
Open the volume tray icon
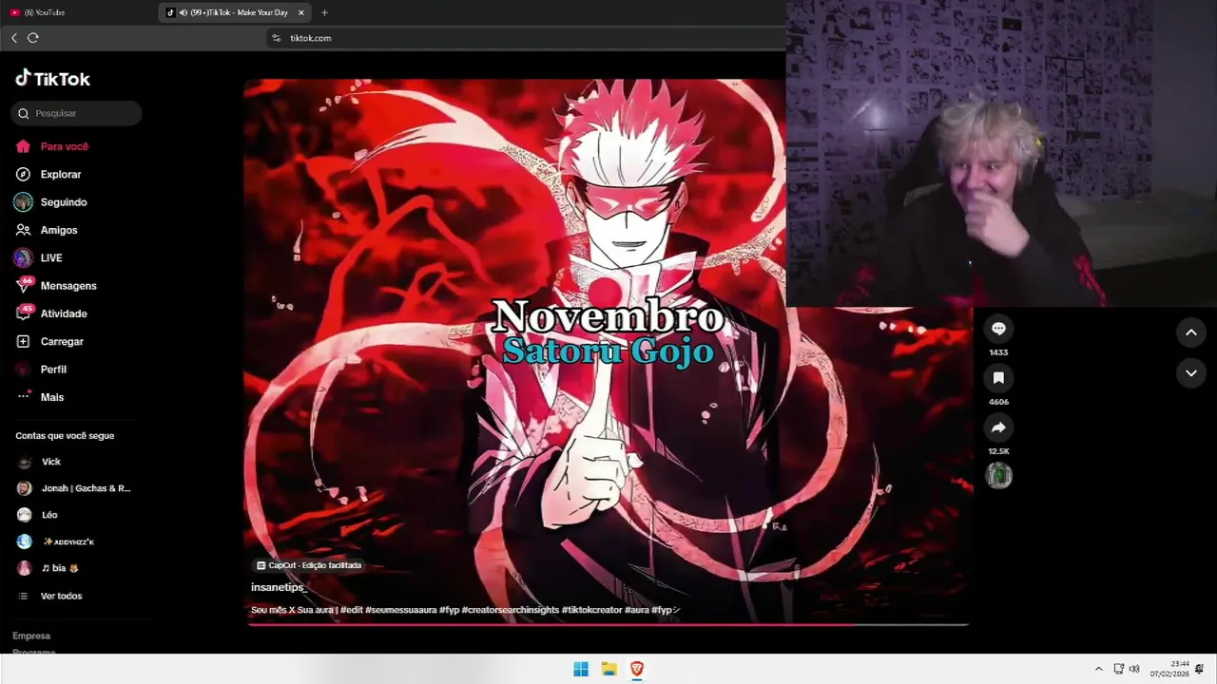coord(1134,669)
